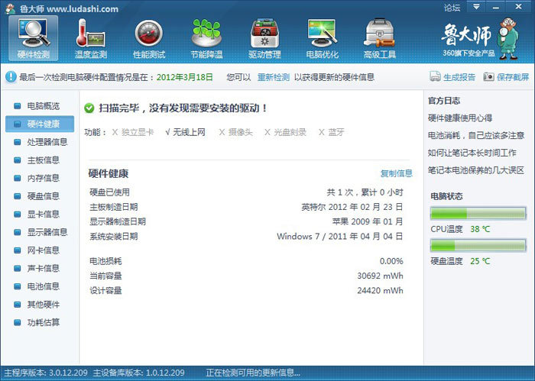Select 主板信息 in the sidebar
The height and width of the screenshot is (381, 535).
pyautogui.click(x=40, y=160)
